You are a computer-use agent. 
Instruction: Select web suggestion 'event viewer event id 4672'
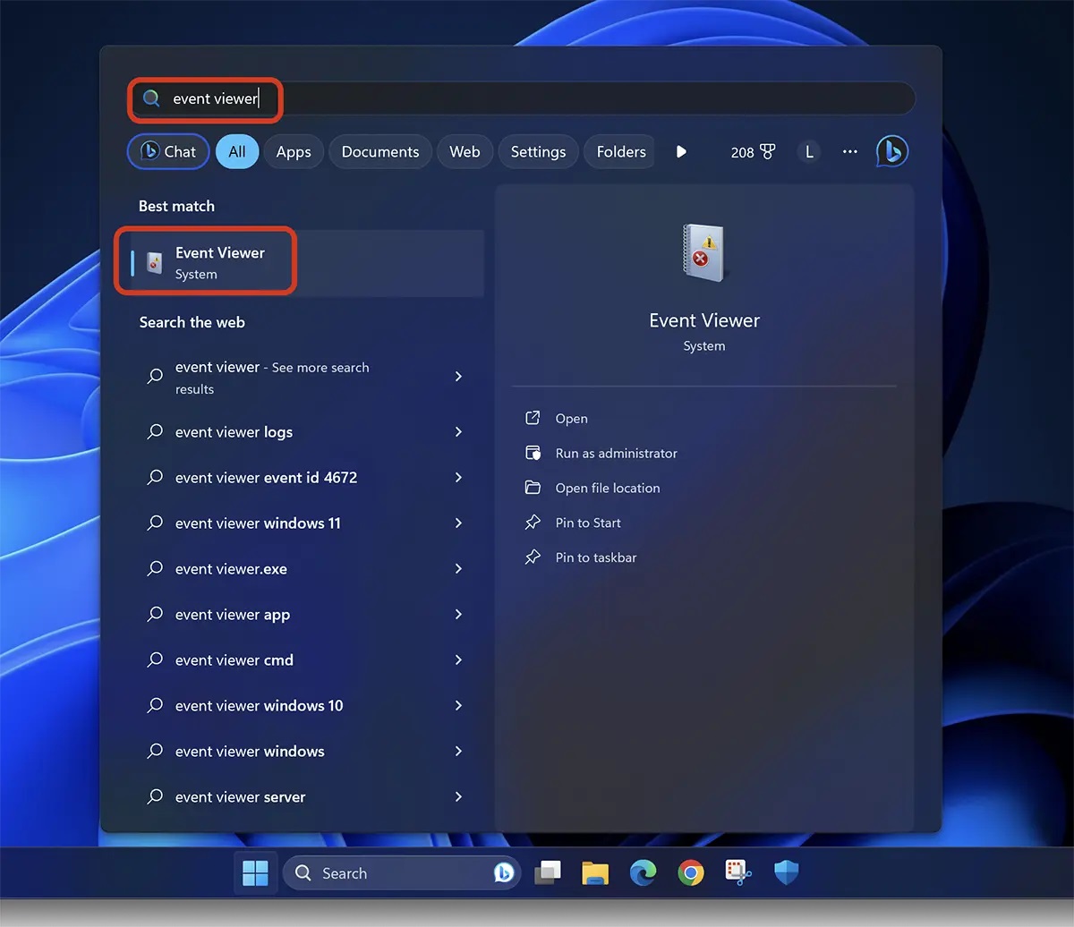click(x=307, y=478)
